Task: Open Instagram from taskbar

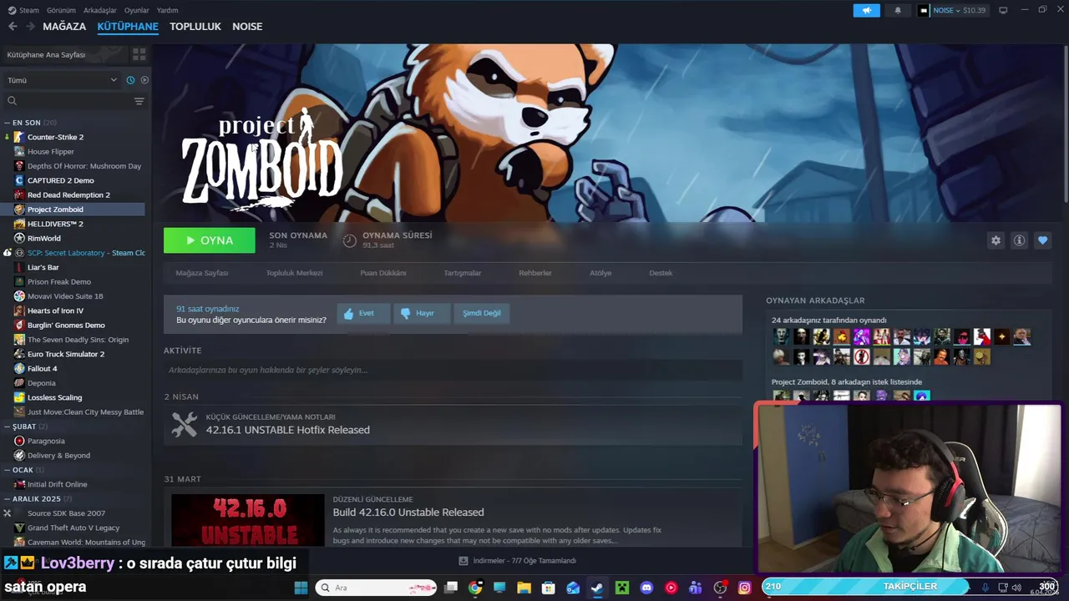Action: click(744, 588)
